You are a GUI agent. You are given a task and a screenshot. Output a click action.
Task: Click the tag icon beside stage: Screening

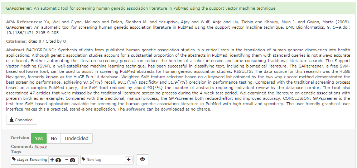14,159
